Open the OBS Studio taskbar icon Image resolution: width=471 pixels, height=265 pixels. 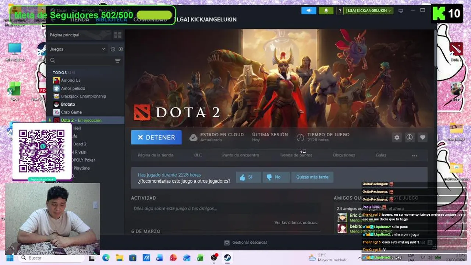click(214, 258)
